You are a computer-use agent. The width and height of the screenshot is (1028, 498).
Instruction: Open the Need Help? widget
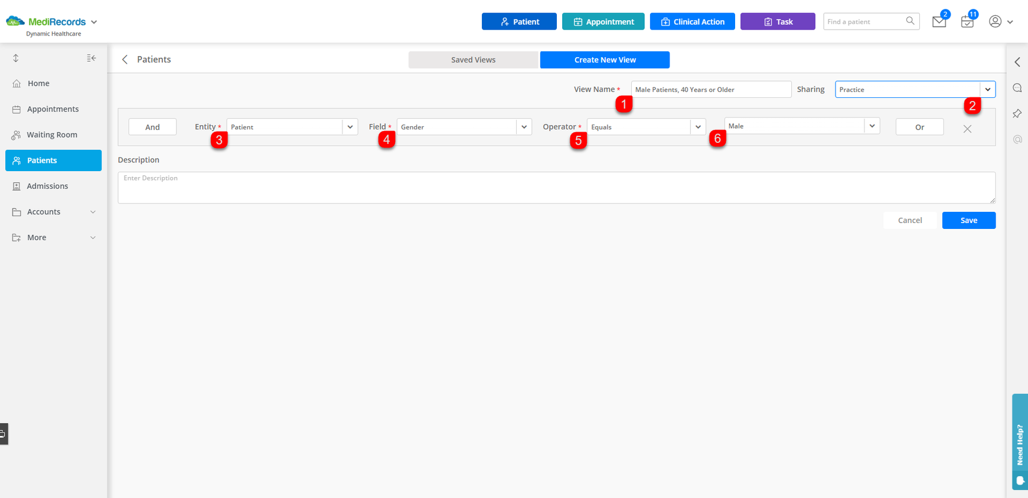click(1020, 442)
